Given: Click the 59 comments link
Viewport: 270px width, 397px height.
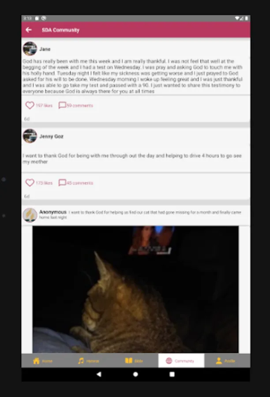Looking at the screenshot, I should [x=79, y=105].
